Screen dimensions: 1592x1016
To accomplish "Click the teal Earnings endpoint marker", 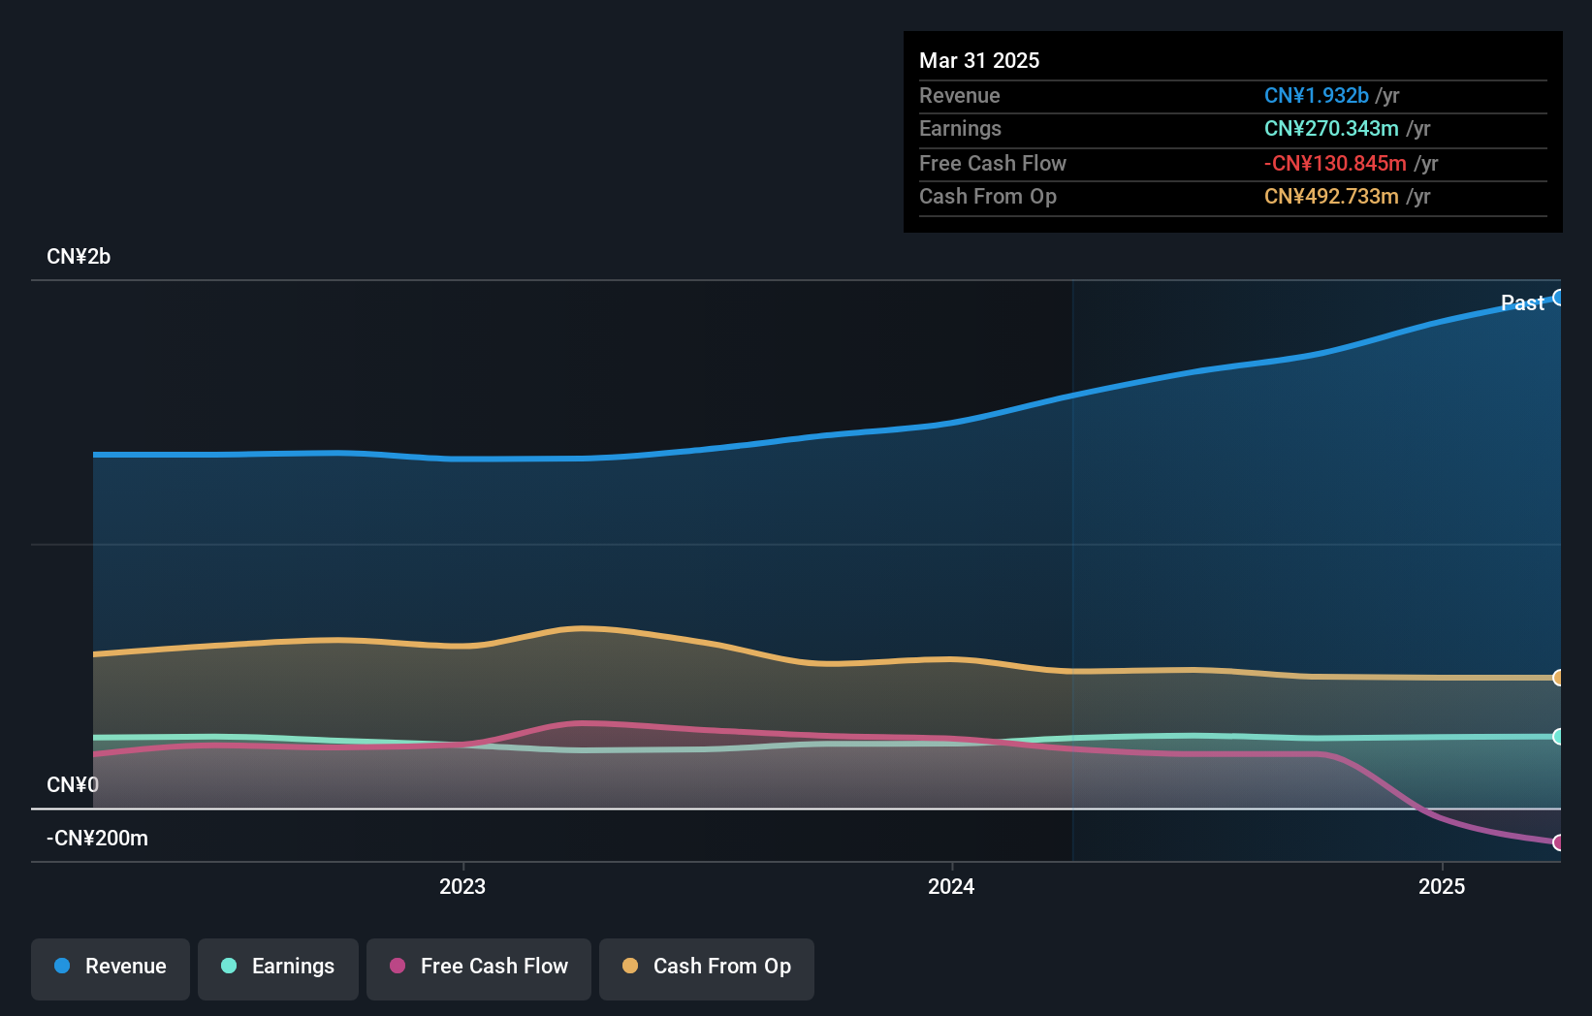I will coord(1558,737).
